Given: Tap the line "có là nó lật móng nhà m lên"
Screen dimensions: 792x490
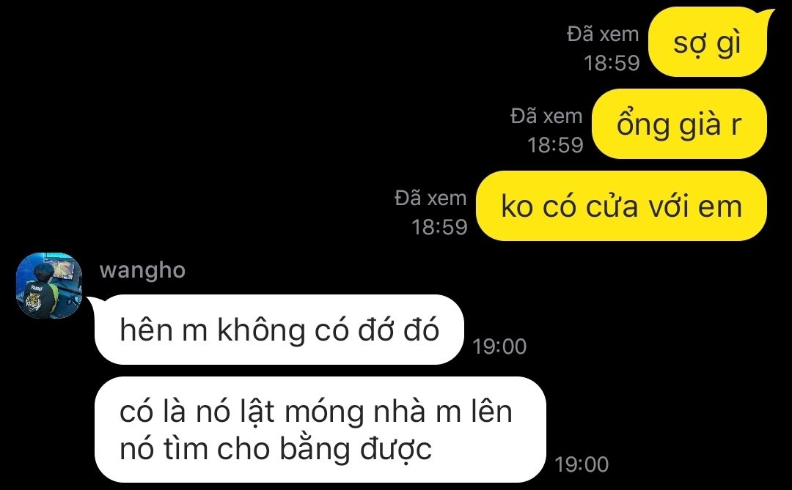Looking at the screenshot, I should (x=315, y=412).
